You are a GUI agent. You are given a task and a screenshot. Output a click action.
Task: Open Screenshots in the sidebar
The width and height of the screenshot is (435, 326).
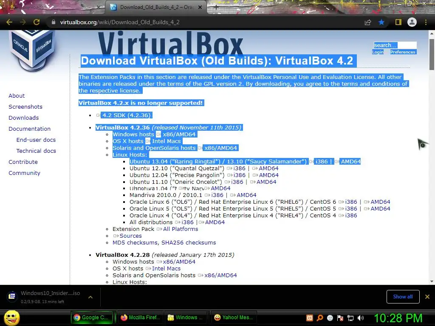pos(25,107)
